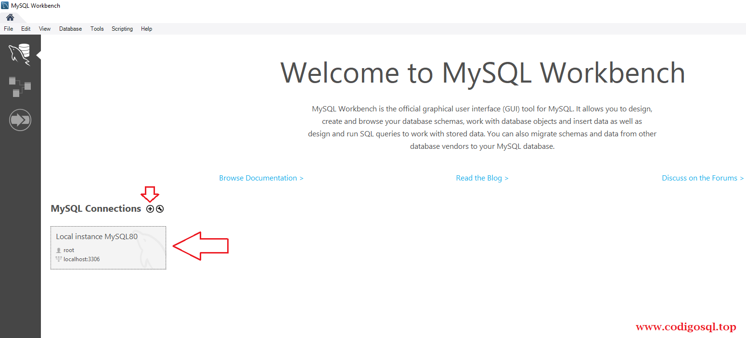Open the Tools menu
The width and height of the screenshot is (746, 338).
click(x=97, y=29)
